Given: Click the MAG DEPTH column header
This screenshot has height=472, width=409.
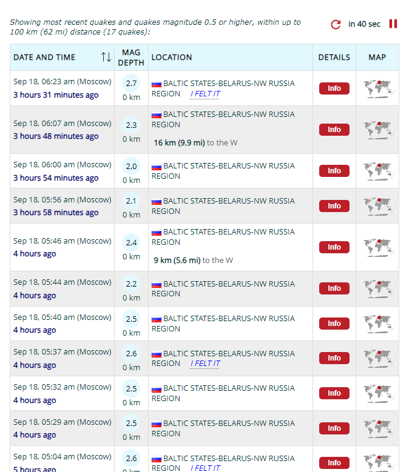Looking at the screenshot, I should [x=131, y=58].
